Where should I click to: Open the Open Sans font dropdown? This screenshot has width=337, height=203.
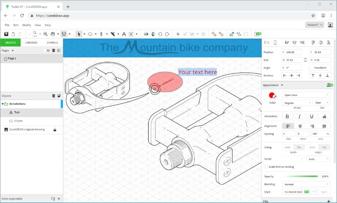click(306, 95)
